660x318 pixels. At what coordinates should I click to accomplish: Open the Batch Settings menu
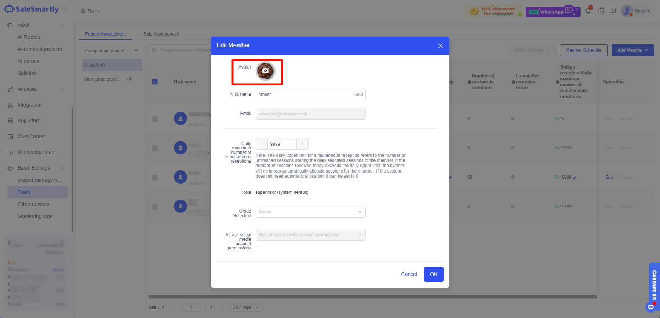point(532,50)
